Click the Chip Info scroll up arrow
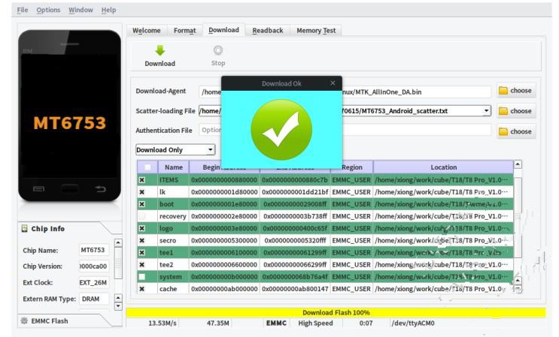Screen dimensions: 559x337 [x=118, y=242]
